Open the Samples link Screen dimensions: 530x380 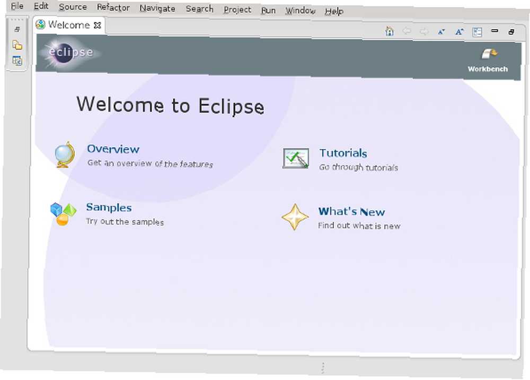coord(109,207)
